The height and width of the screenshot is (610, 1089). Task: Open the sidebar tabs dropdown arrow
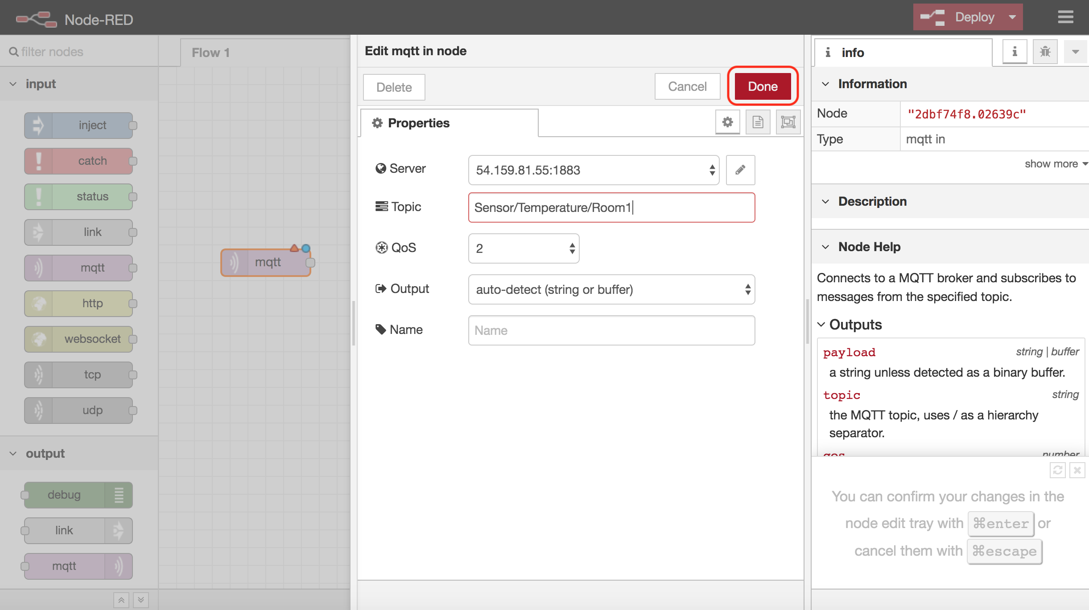(x=1075, y=52)
